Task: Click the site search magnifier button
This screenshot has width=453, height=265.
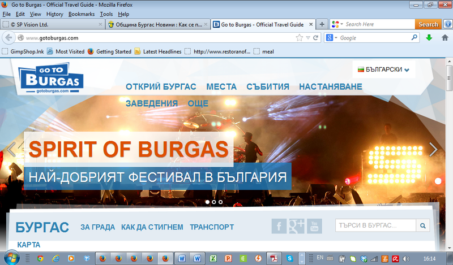Action: pyautogui.click(x=422, y=225)
